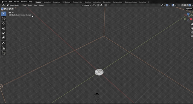Toggle show overlays button
The width and height of the screenshot is (193, 104).
tap(173, 5)
